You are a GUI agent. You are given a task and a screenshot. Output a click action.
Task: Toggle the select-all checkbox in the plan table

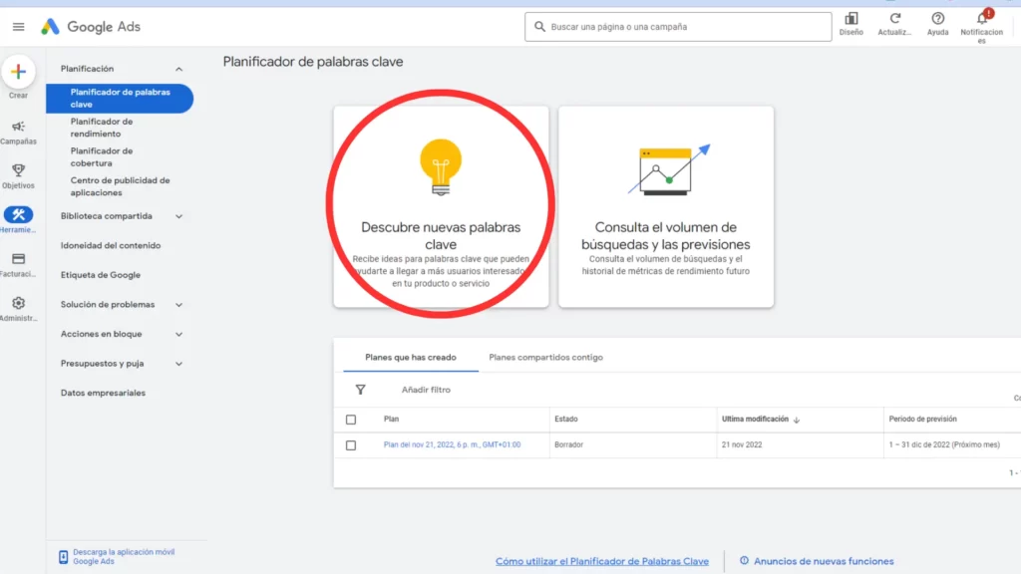pos(351,419)
